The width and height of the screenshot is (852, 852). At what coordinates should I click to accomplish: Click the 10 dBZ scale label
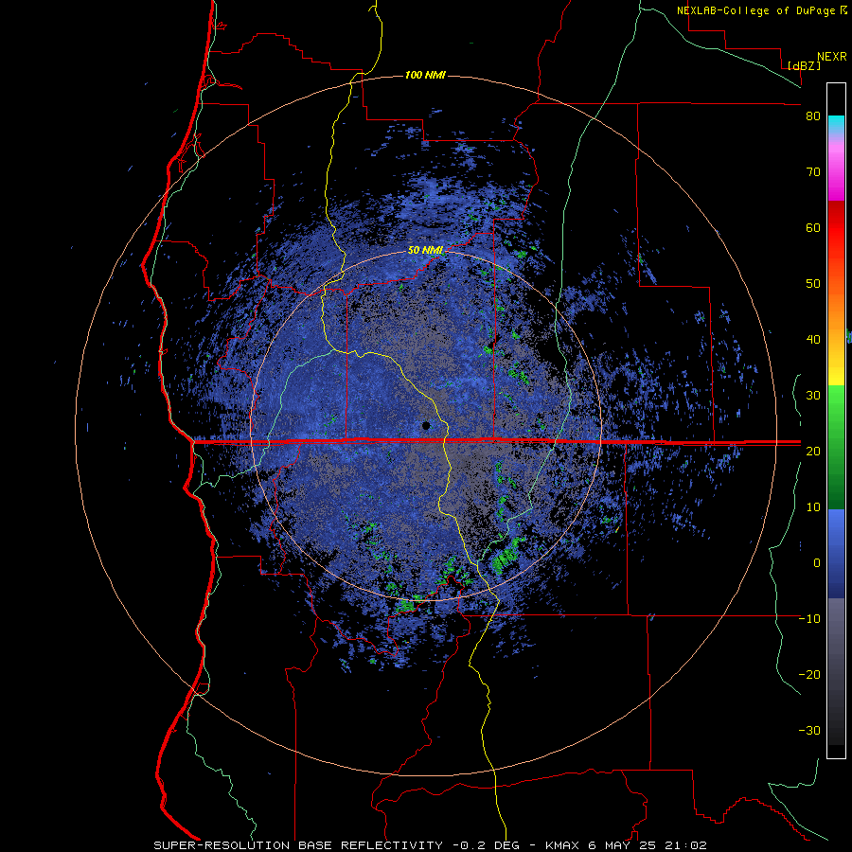813,507
